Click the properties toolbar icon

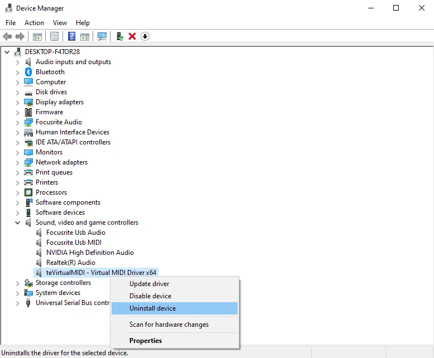54,37
